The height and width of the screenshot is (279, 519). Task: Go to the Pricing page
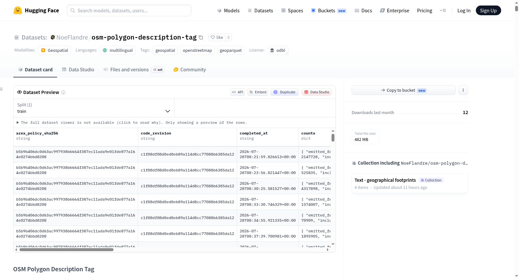coord(425,10)
